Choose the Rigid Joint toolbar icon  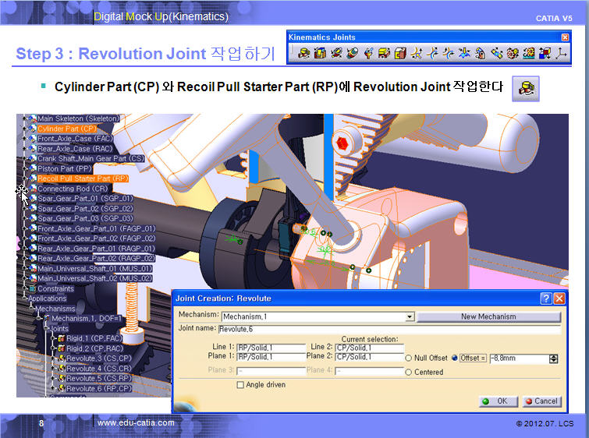(400, 54)
